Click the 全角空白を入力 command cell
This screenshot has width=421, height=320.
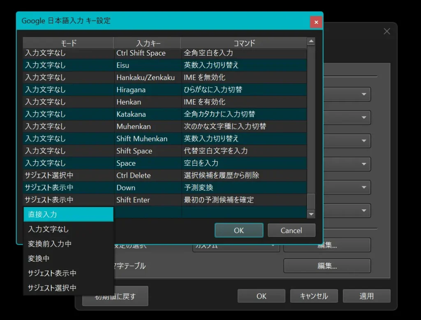244,53
